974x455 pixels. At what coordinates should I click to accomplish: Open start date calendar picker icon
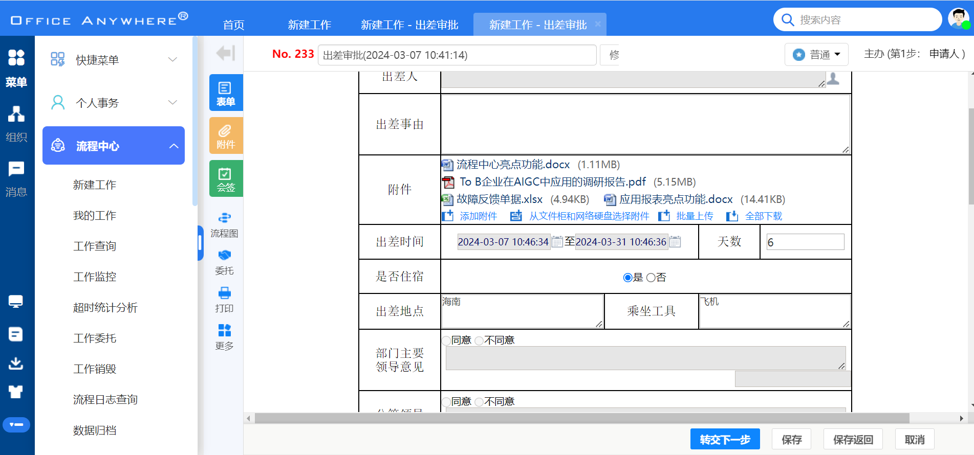[x=557, y=242]
